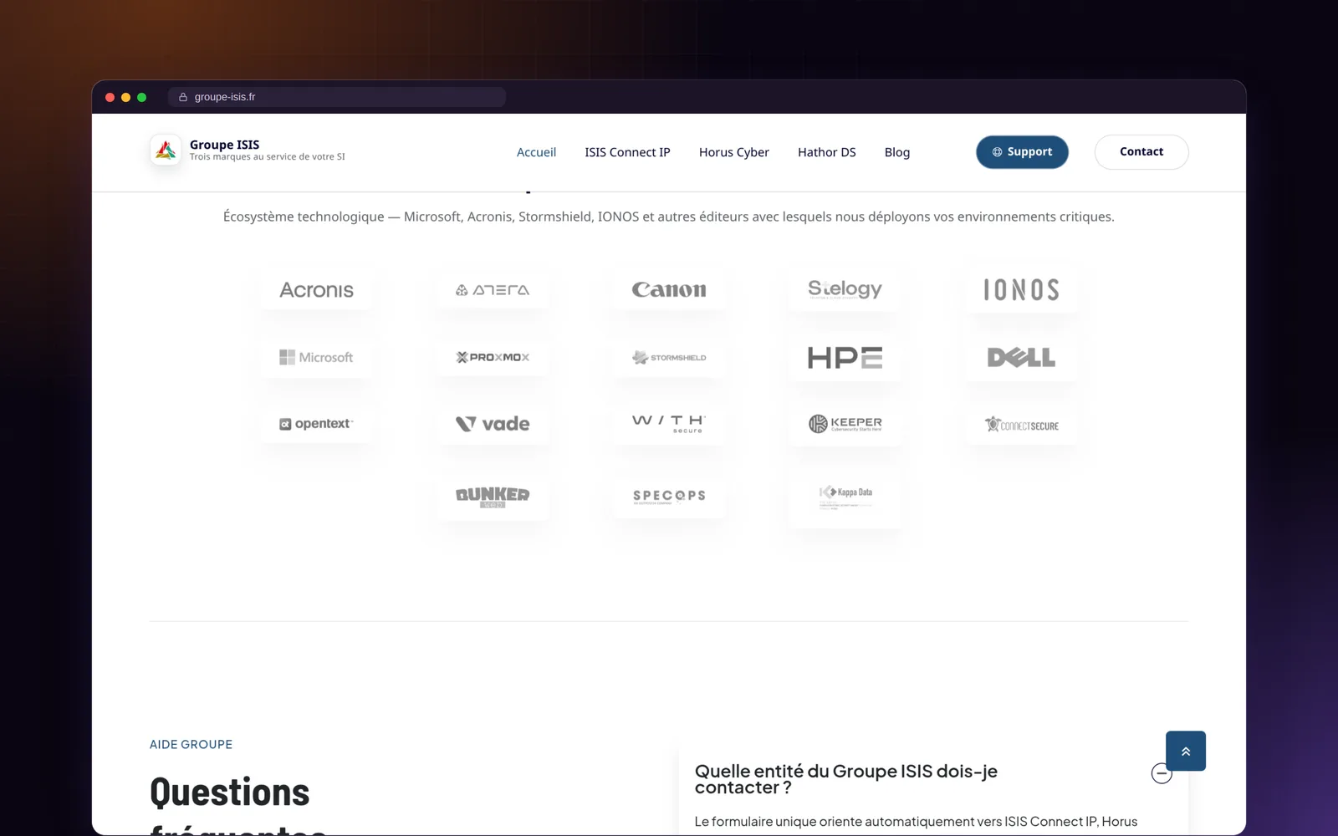Open the opentext logo card
This screenshot has width=1338, height=836.
[x=316, y=424]
